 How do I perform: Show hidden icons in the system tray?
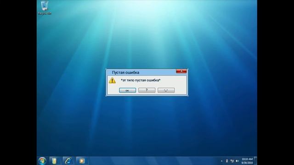pos(221,161)
